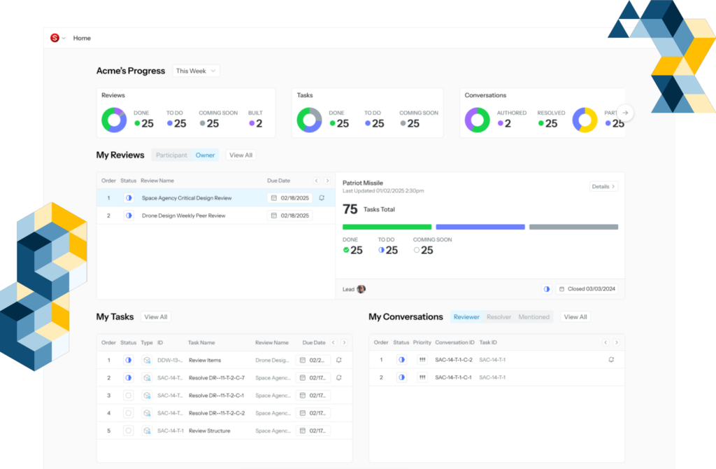Open the This Week period dropdown
Screen dimensions: 716x469
(x=196, y=71)
